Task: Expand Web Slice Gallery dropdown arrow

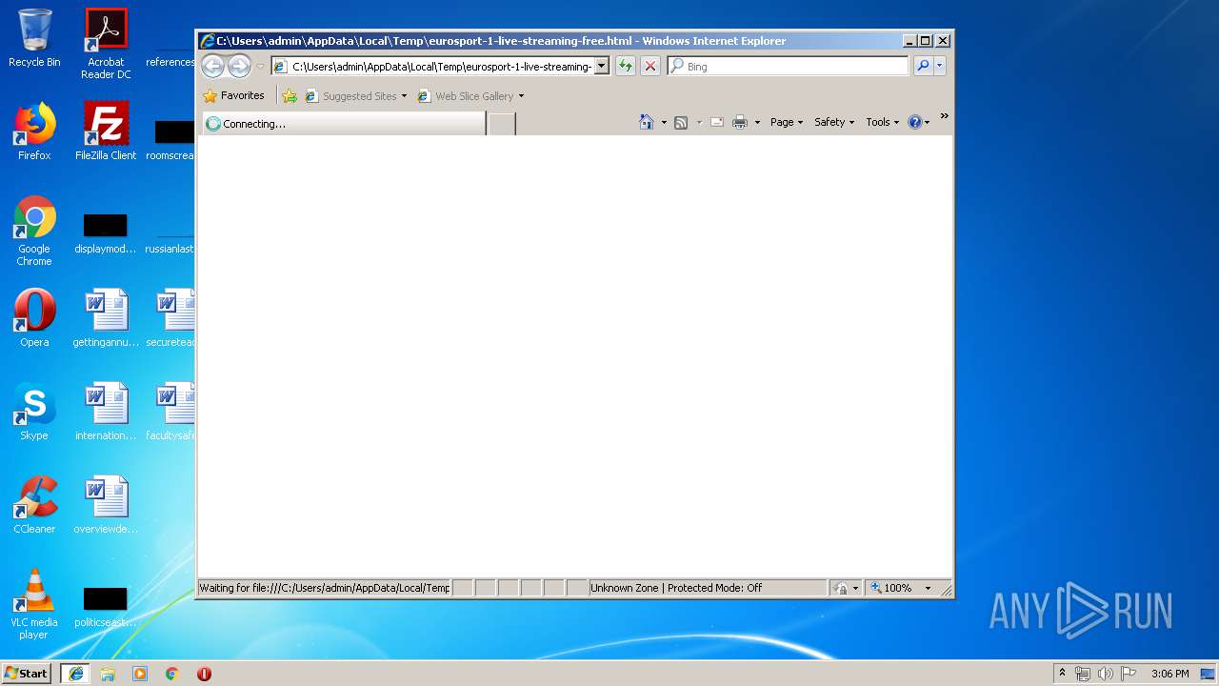Action: pos(521,96)
